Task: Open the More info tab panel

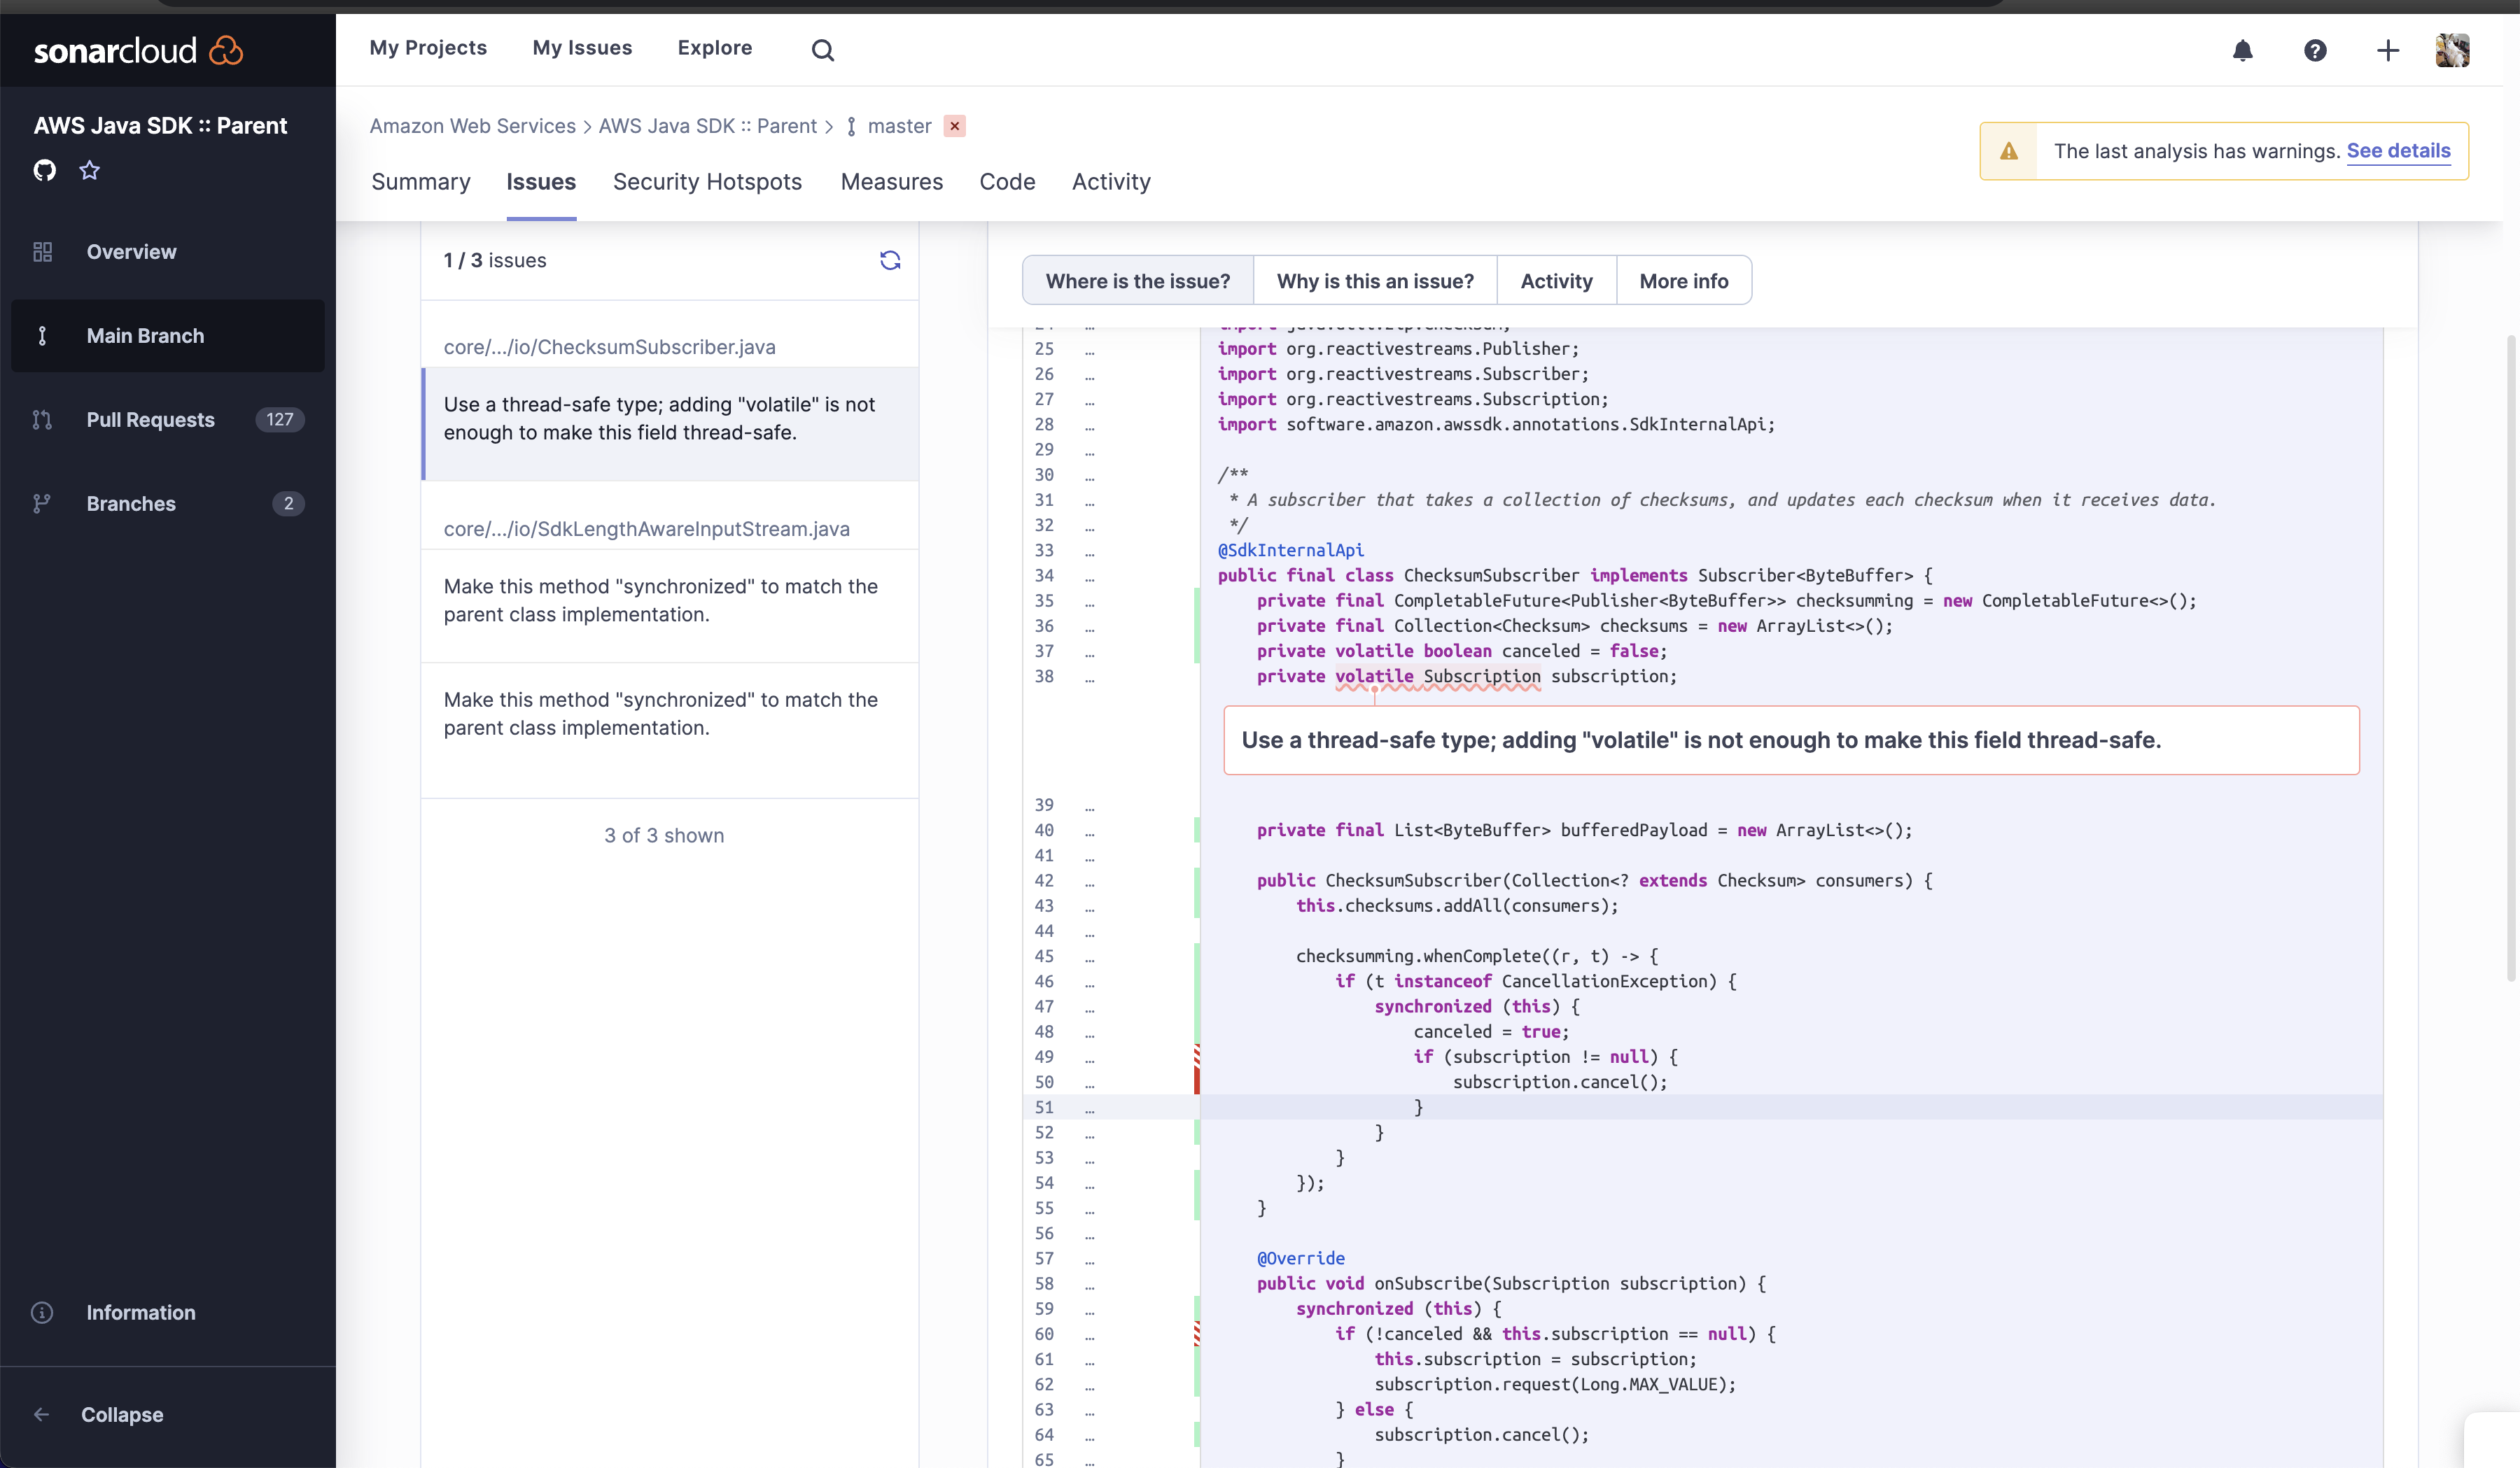Action: tap(1683, 280)
